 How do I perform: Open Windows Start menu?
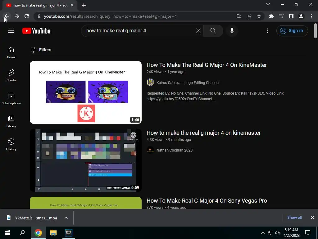point(7,233)
